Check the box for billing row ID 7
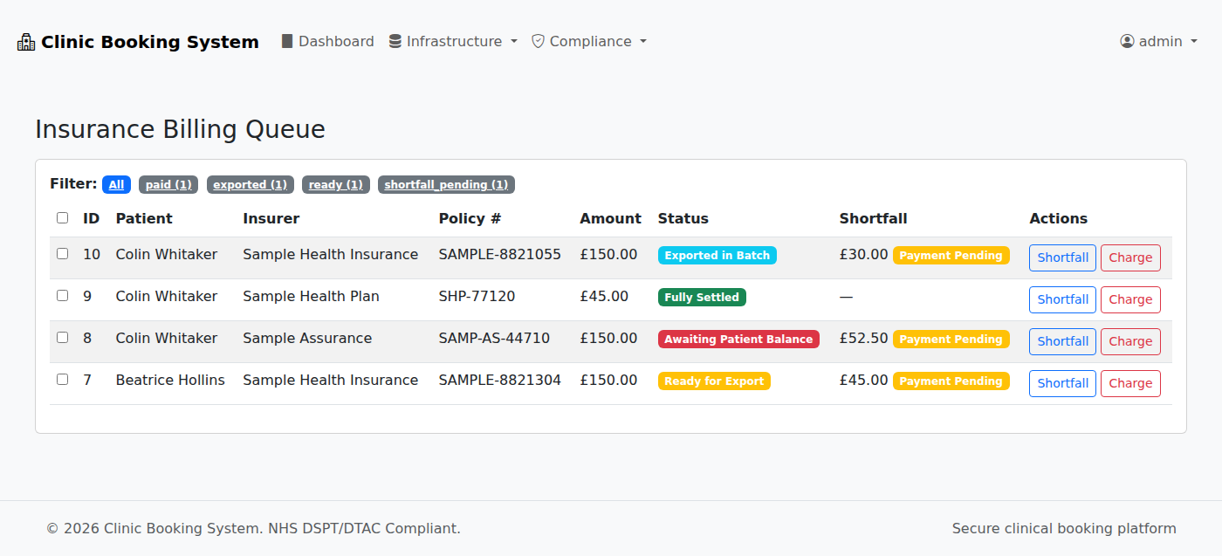This screenshot has height=556, width=1222. 62,380
